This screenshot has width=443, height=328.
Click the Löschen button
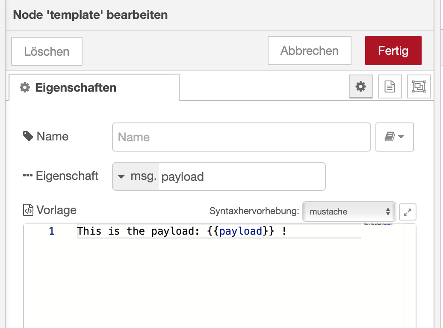[x=47, y=52]
